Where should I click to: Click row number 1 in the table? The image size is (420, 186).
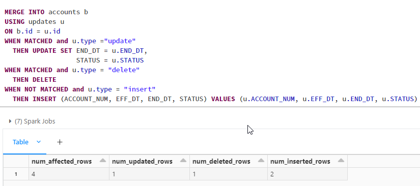(16, 174)
